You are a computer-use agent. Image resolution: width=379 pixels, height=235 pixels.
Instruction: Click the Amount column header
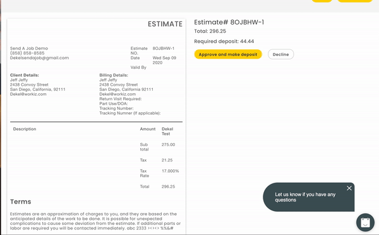(148, 129)
